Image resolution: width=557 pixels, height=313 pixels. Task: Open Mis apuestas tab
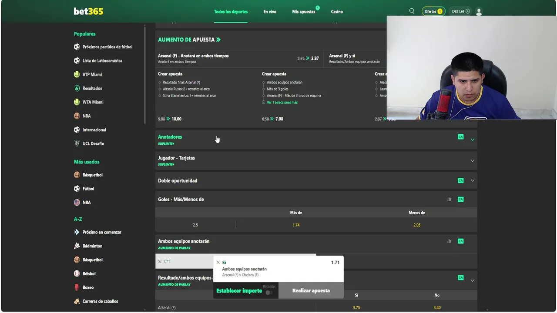tap(304, 12)
